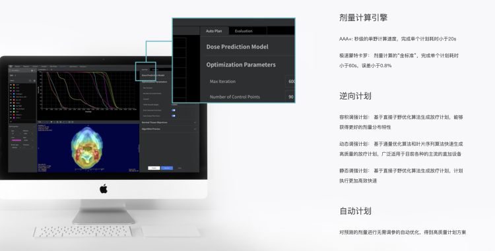Click the trash icon beside ROI search
The width and height of the screenshot is (495, 251).
point(34,80)
